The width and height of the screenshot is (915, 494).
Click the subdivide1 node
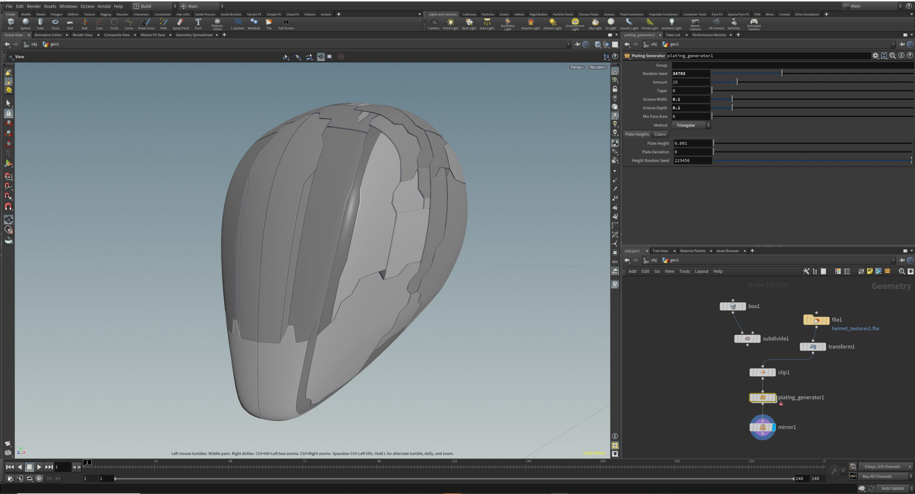click(x=747, y=339)
